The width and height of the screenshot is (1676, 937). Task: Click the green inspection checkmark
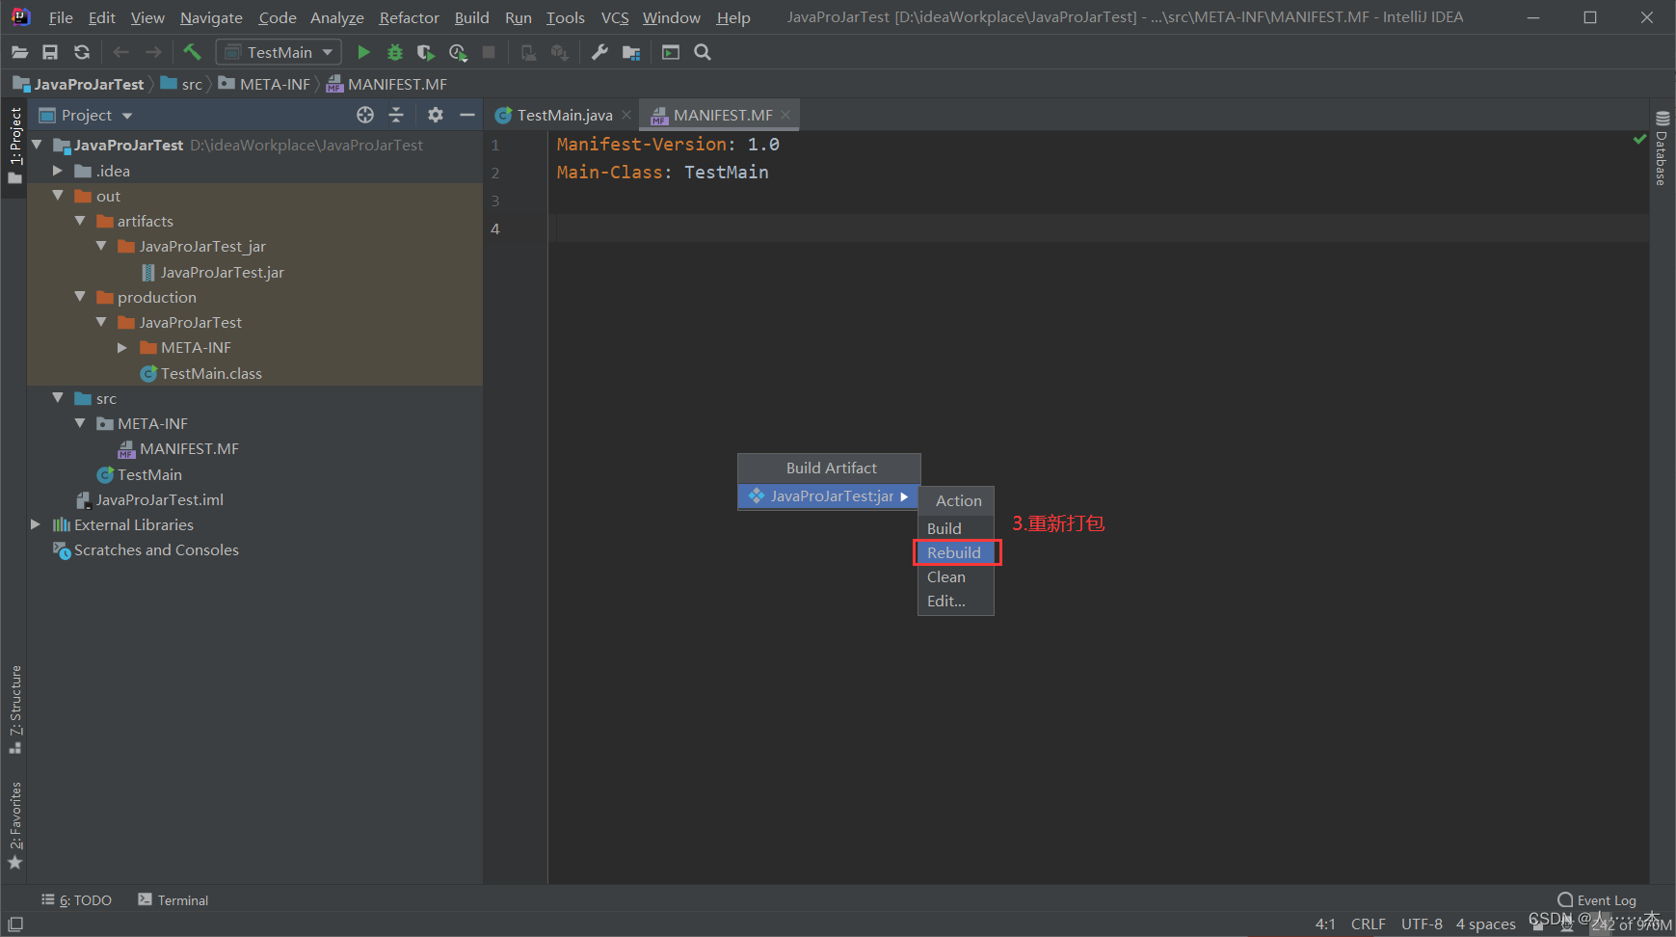coord(1639,140)
